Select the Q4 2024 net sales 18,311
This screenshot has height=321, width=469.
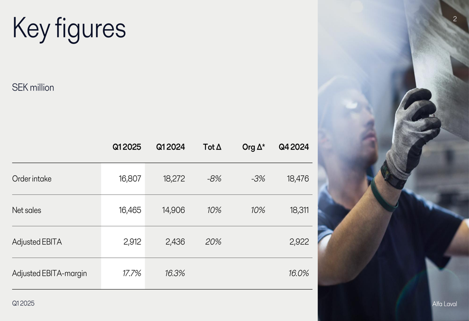coord(299,210)
